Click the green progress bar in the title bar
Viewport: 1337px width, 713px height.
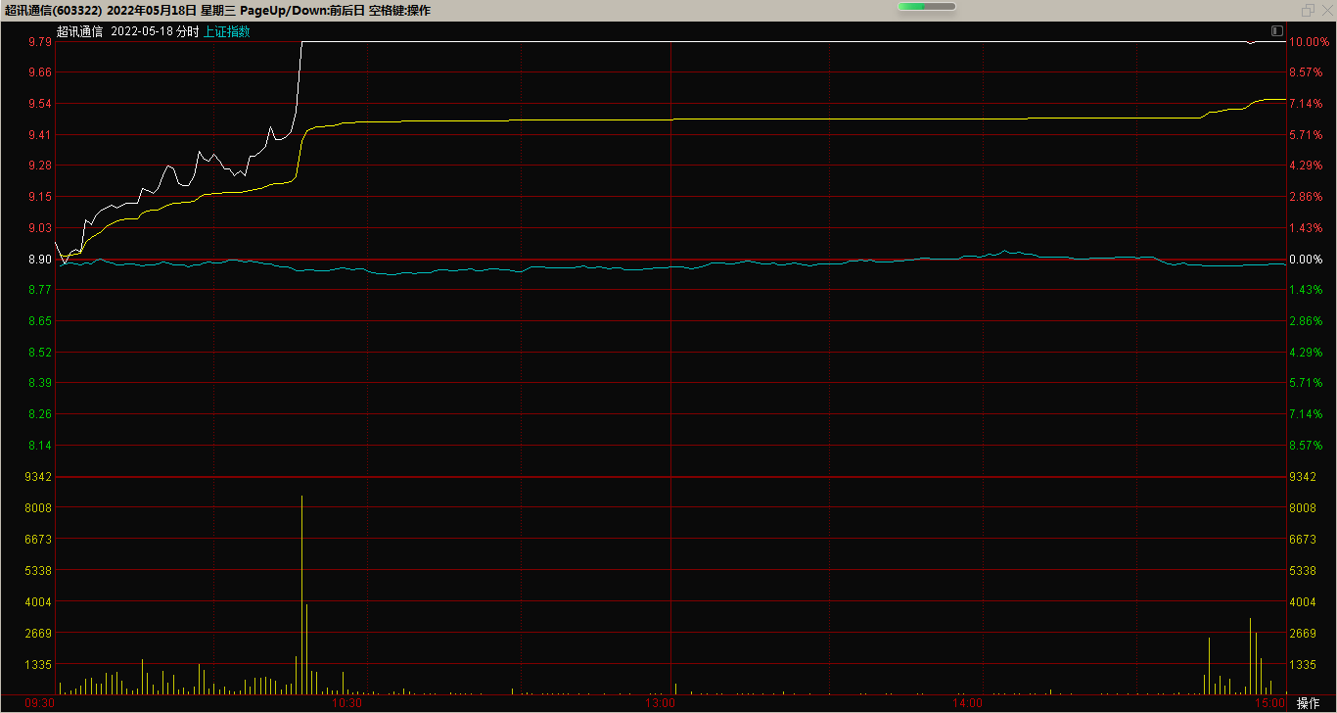926,7
